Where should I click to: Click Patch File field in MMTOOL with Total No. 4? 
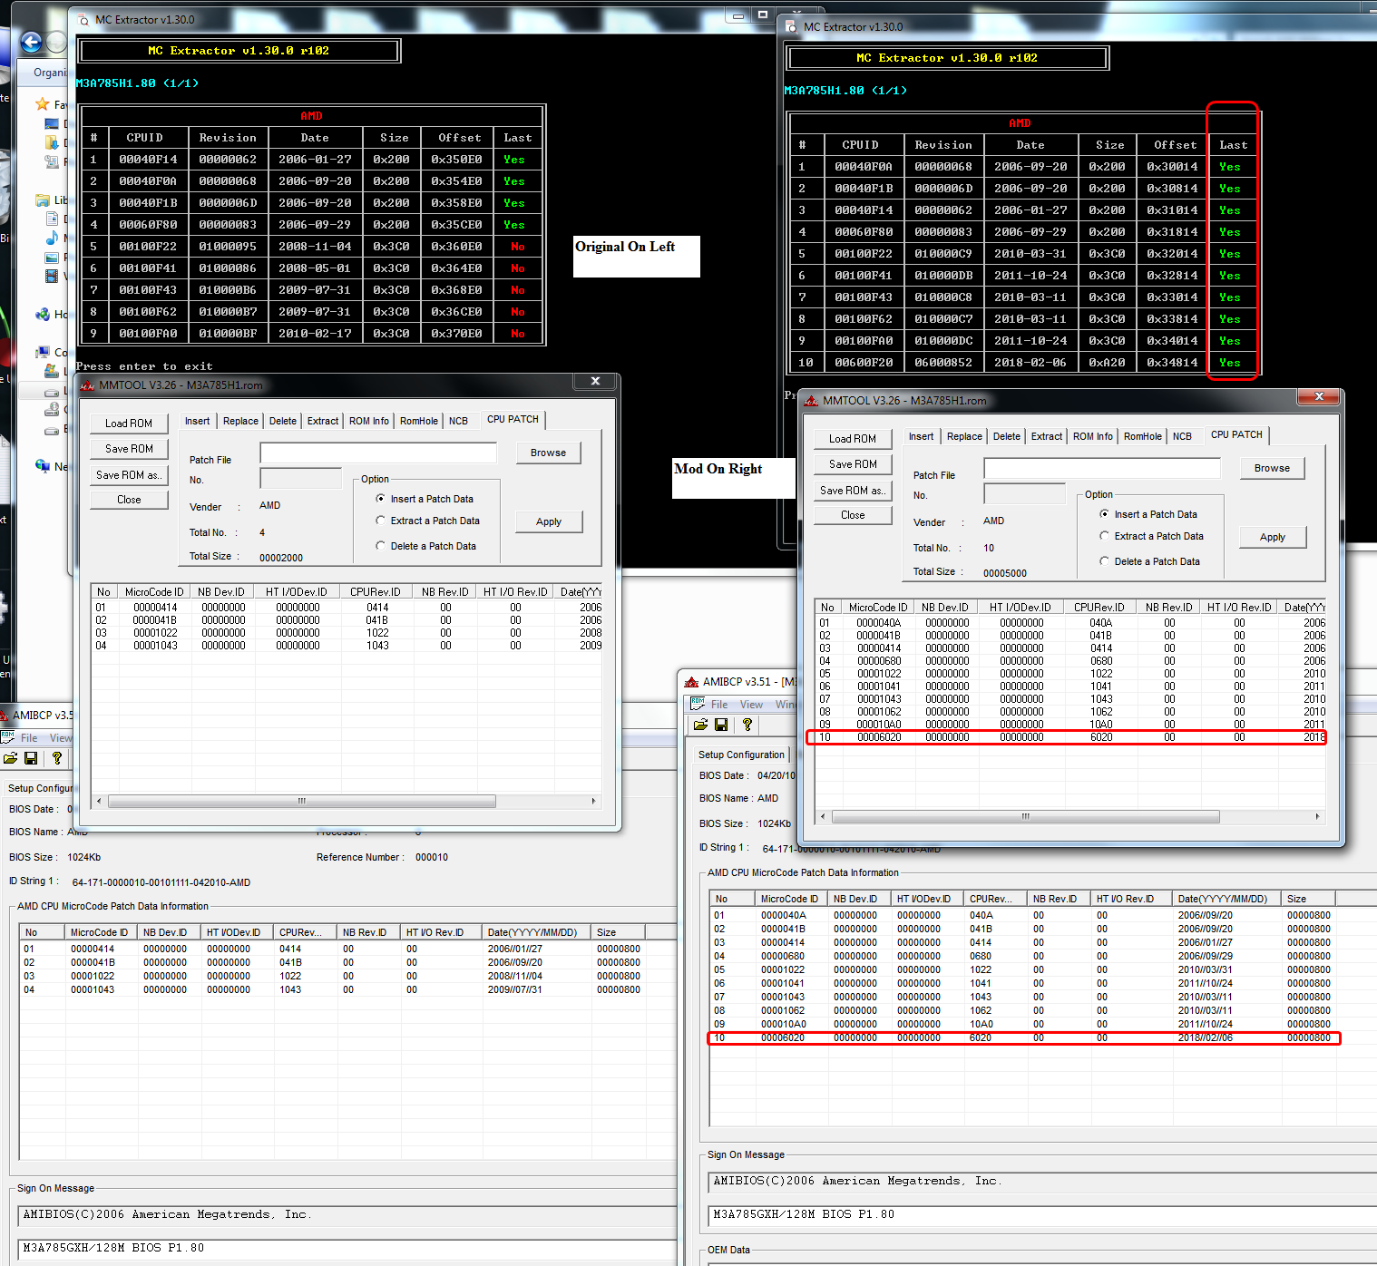pyautogui.click(x=378, y=453)
